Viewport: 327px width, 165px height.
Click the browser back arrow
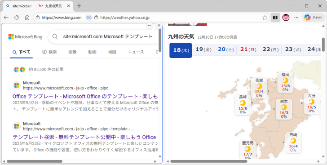(x=6, y=18)
